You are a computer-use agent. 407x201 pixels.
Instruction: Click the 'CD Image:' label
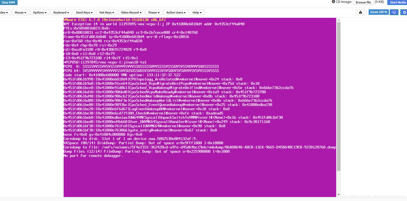(344, 2)
